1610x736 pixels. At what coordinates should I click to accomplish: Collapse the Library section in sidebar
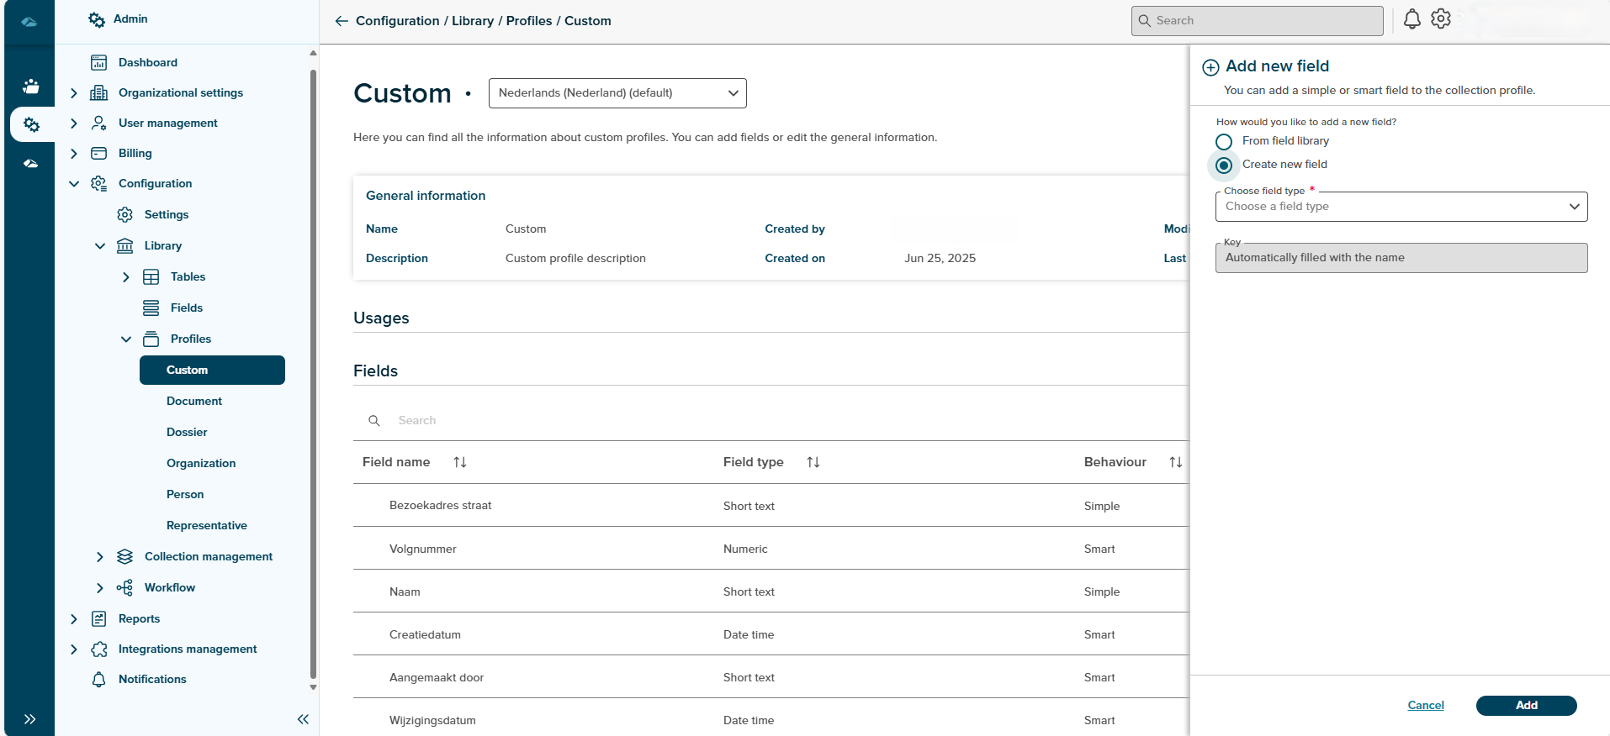tap(100, 246)
